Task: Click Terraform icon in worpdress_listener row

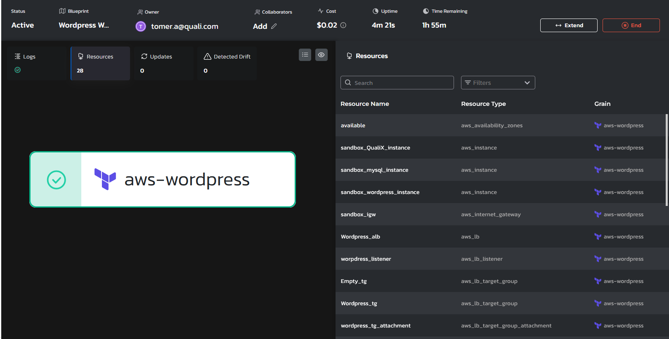Action: tap(598, 259)
